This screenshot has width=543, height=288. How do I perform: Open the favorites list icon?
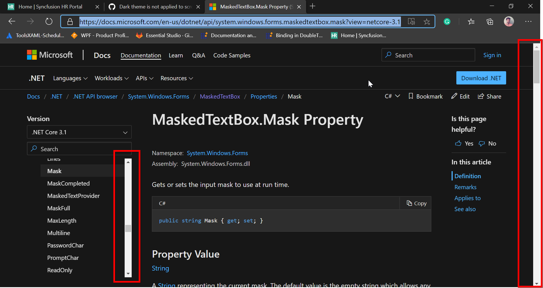471,21
